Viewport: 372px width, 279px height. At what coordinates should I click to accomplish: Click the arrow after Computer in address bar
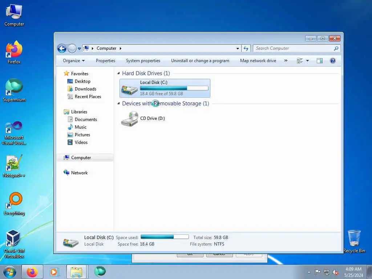point(121,48)
